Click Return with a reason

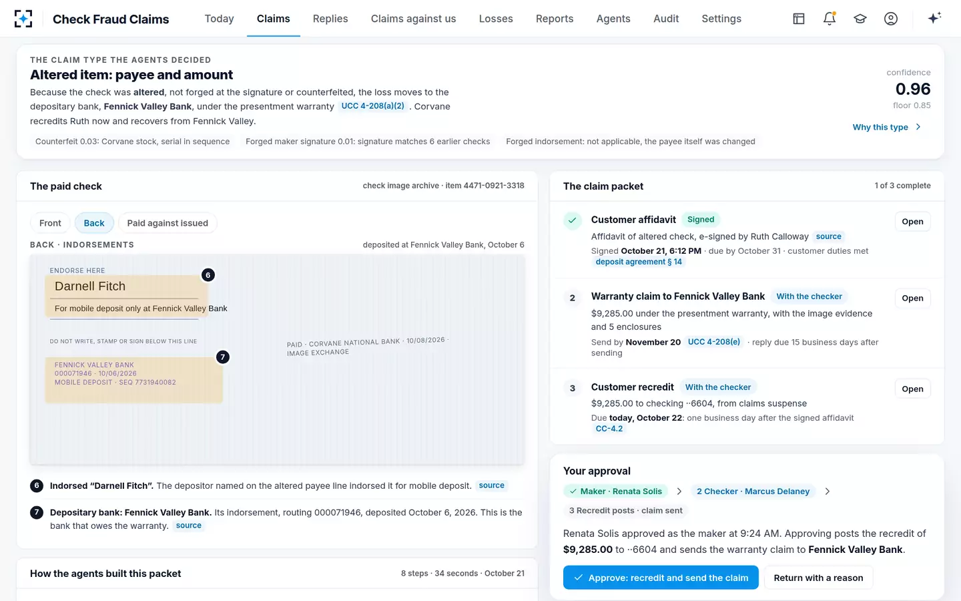point(818,578)
